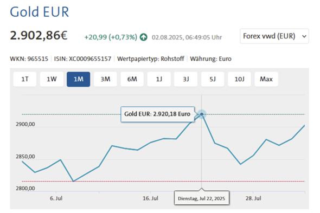Click the dropdown chevron beside Forex vwd
Screen dimensions: 320x213
pos(304,36)
